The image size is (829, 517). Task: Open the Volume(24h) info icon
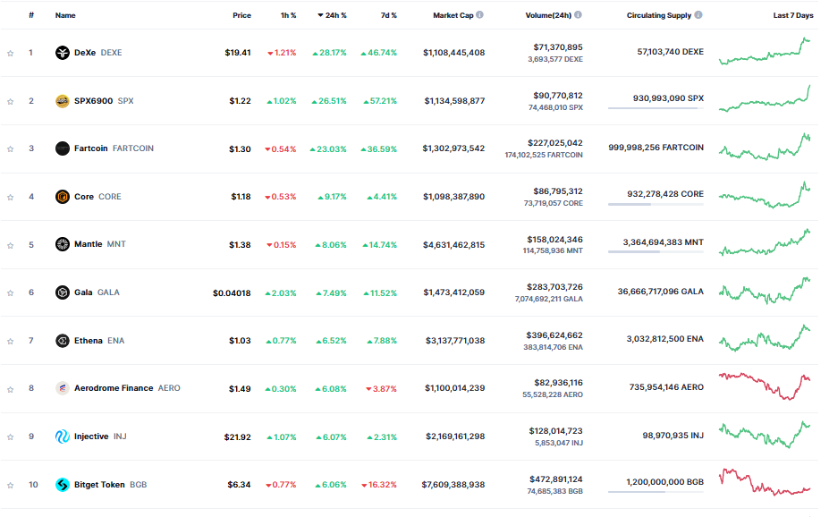(x=578, y=15)
